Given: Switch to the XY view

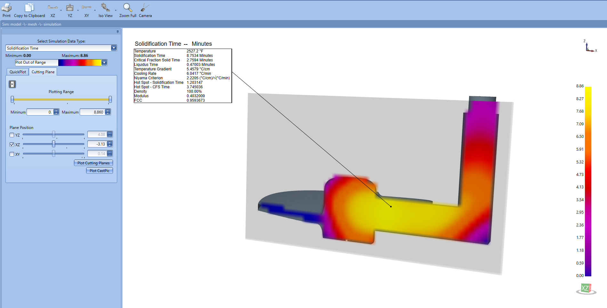Looking at the screenshot, I should pos(86,7).
